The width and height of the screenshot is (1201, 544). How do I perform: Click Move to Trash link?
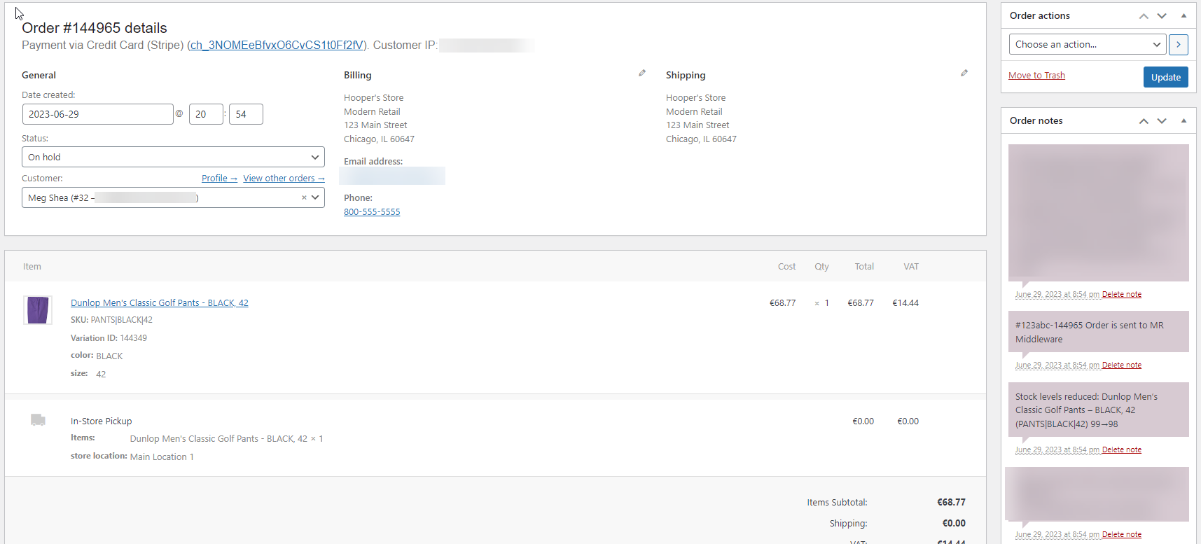pyautogui.click(x=1036, y=76)
